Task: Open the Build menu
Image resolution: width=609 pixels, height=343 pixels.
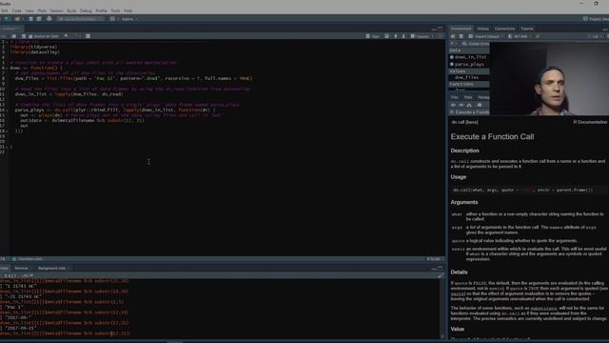Action: tap(72, 10)
